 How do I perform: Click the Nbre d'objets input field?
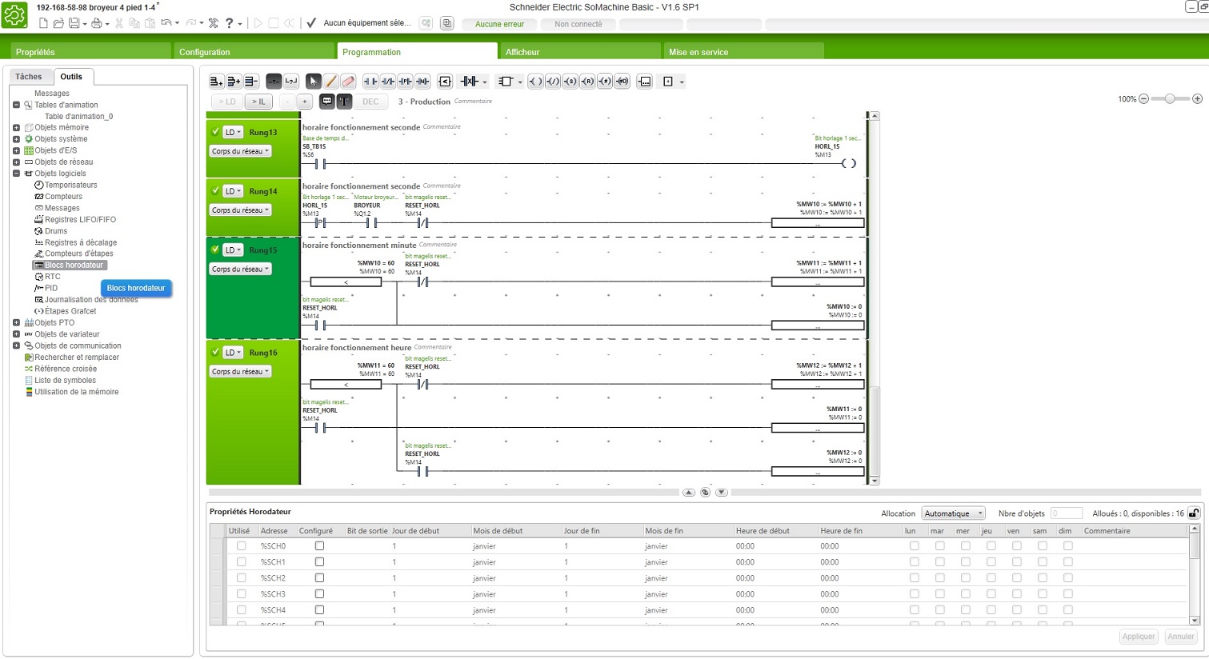click(1066, 513)
